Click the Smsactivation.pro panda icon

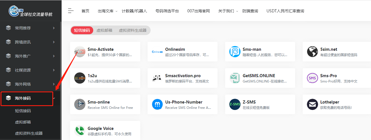tap(157, 78)
